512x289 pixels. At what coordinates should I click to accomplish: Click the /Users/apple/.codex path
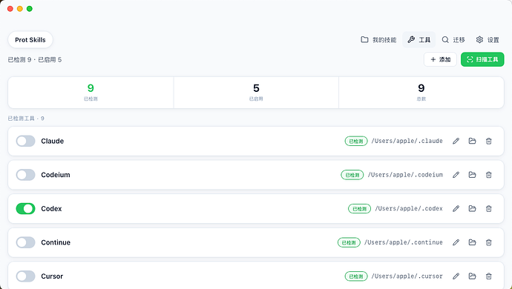[409, 208]
